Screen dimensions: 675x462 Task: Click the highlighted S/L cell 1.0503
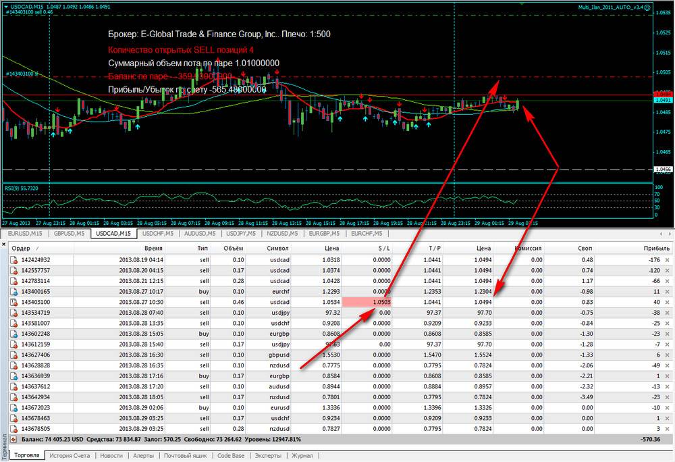point(367,302)
